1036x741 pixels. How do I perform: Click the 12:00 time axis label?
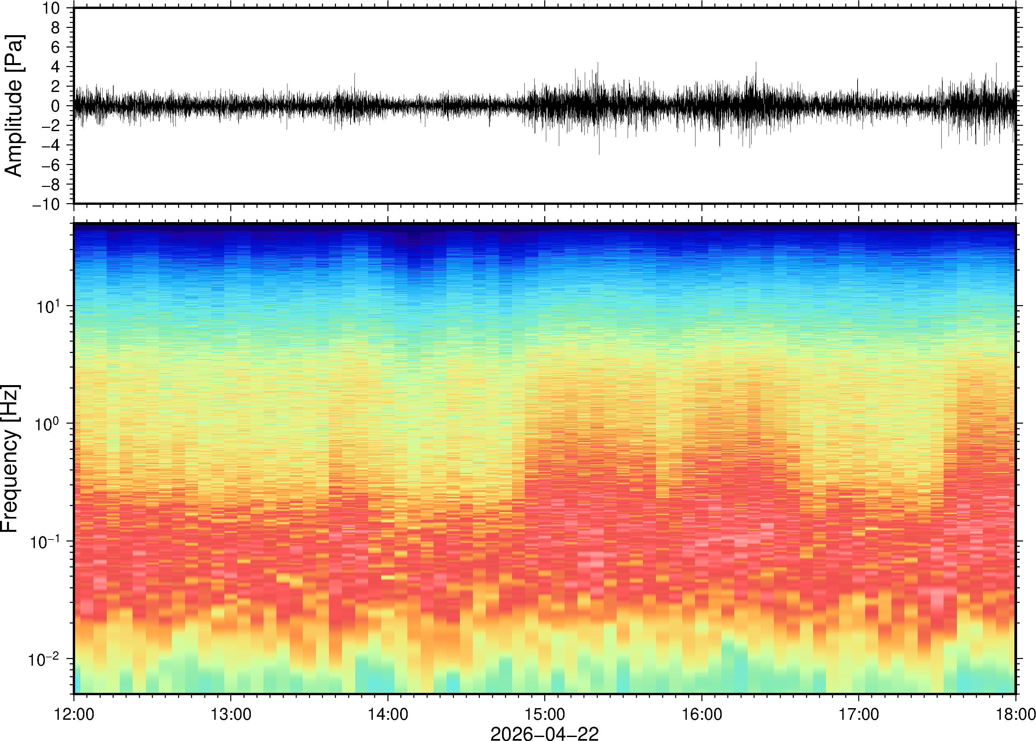(x=74, y=714)
